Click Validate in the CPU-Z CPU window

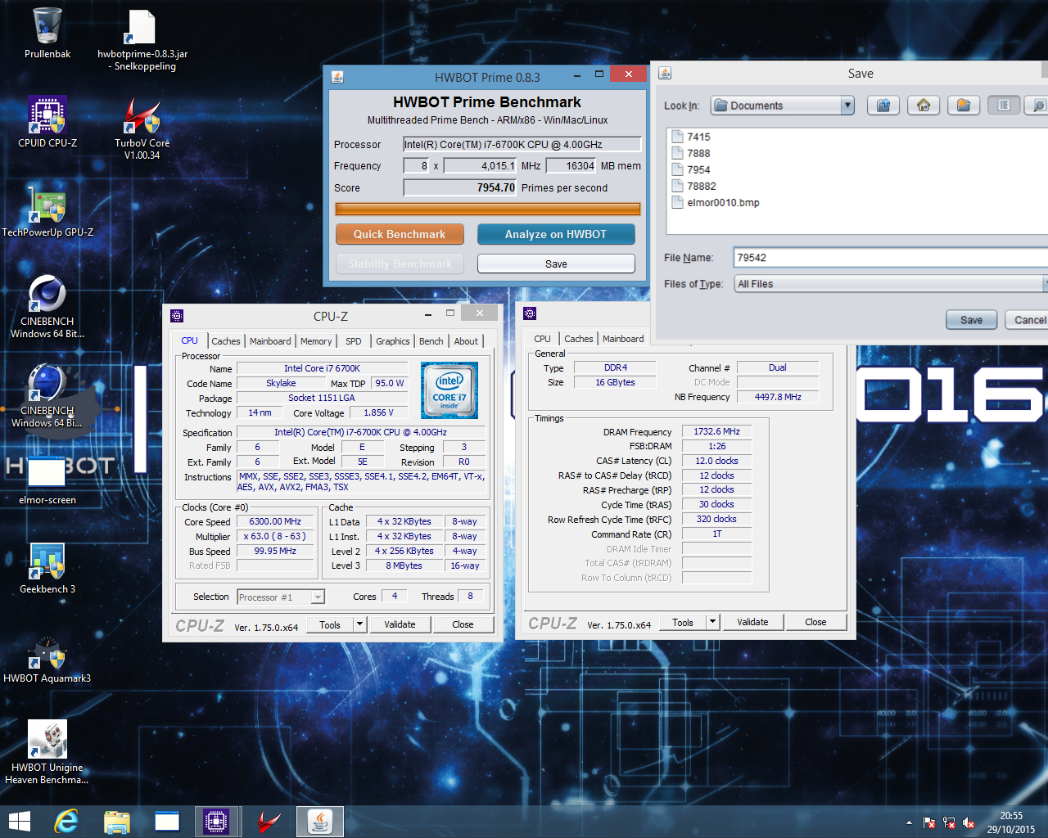click(x=400, y=624)
